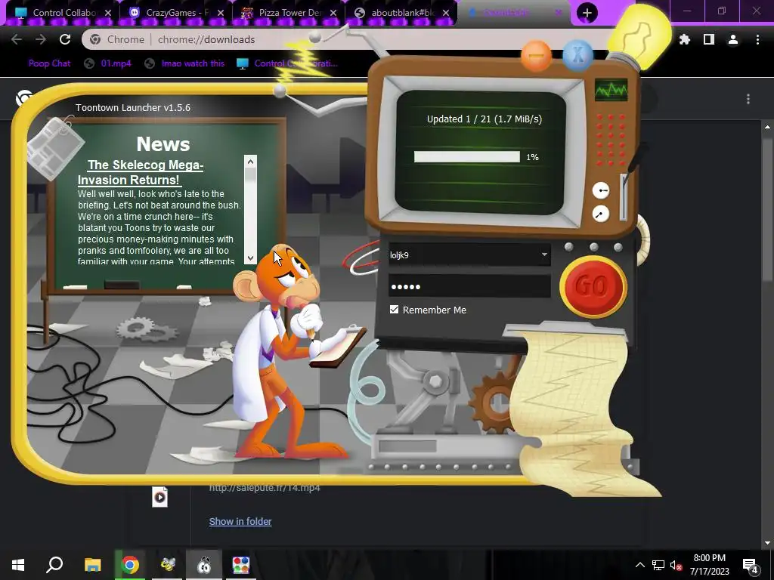Click the 14.mp4 video file icon
The image size is (774, 580).
pos(159,497)
